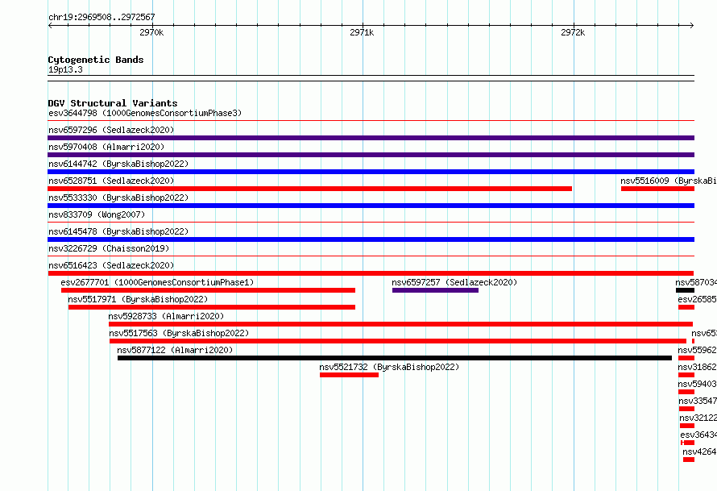Screen dimensions: 717x491
Task: Open variant label esv2677701 (1000GenomesConsortiumPhase1)
Action: [x=157, y=282]
